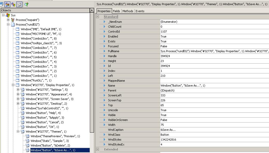
Task: Collapse the "Themes" window node
Action: (x=18, y=132)
